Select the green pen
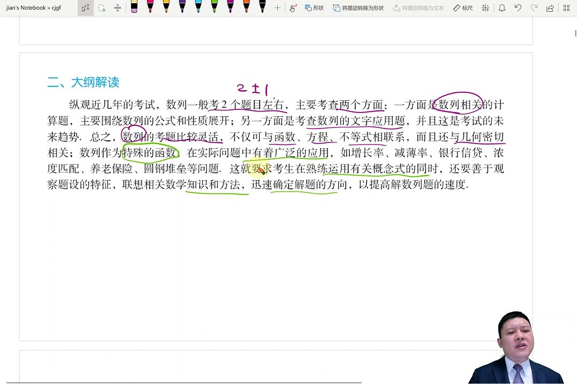The width and height of the screenshot is (577, 384). coord(214,7)
